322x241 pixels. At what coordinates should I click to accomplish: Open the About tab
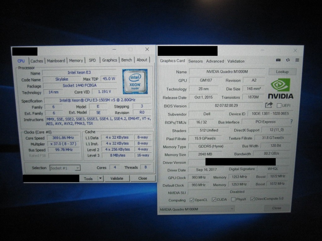coord(142,60)
